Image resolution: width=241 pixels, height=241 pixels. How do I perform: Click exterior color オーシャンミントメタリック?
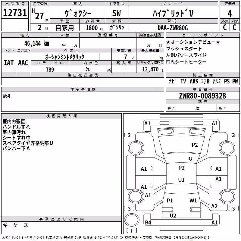65,57
